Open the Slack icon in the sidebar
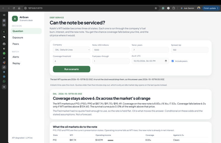This screenshot has height=143, width=221. (4, 63)
